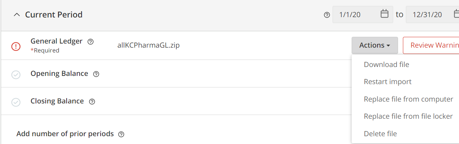The height and width of the screenshot is (144, 459).
Task: Toggle the Actions dropdown button
Action: pos(375,45)
